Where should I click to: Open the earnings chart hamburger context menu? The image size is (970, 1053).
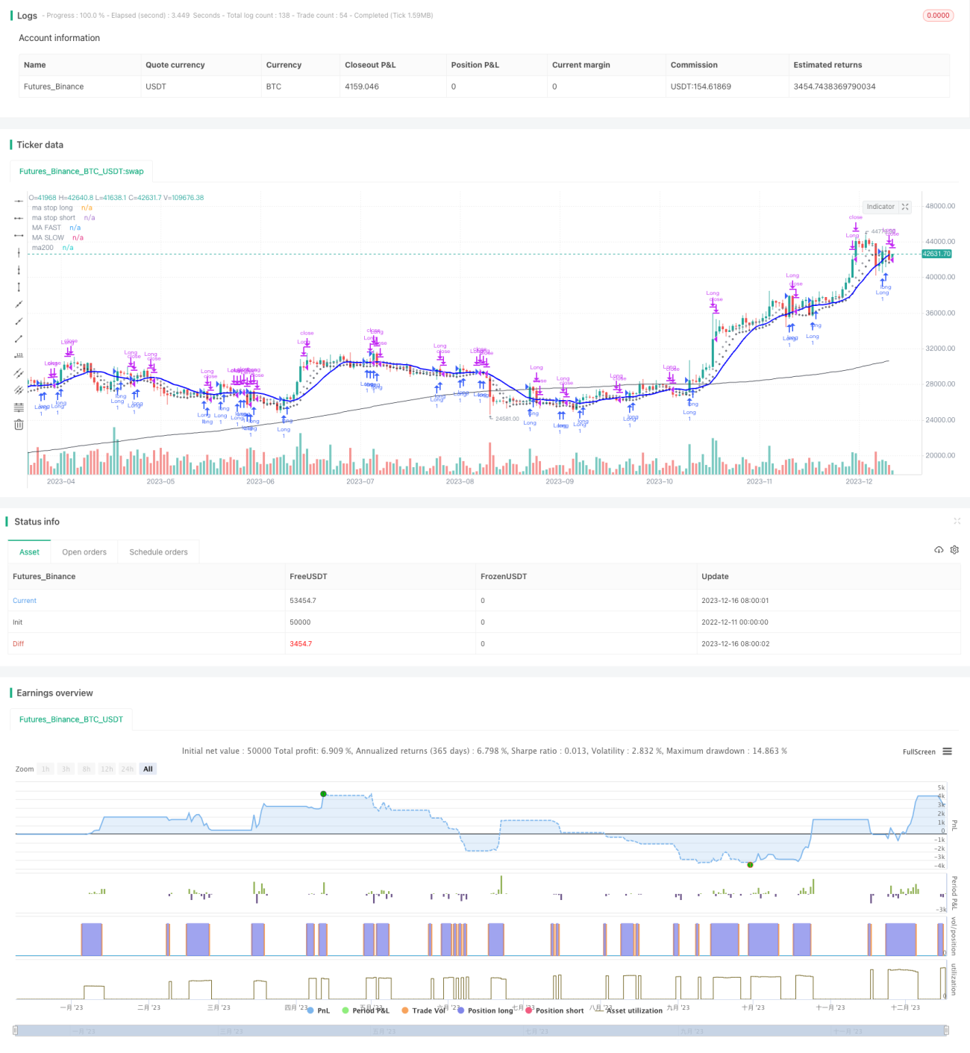(947, 752)
